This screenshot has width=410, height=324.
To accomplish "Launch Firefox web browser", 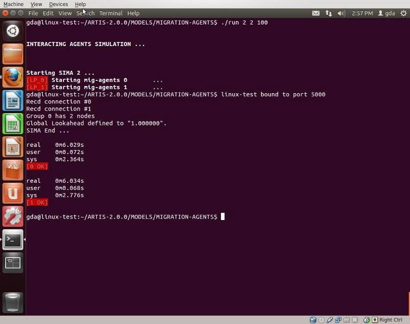I will tap(13, 77).
